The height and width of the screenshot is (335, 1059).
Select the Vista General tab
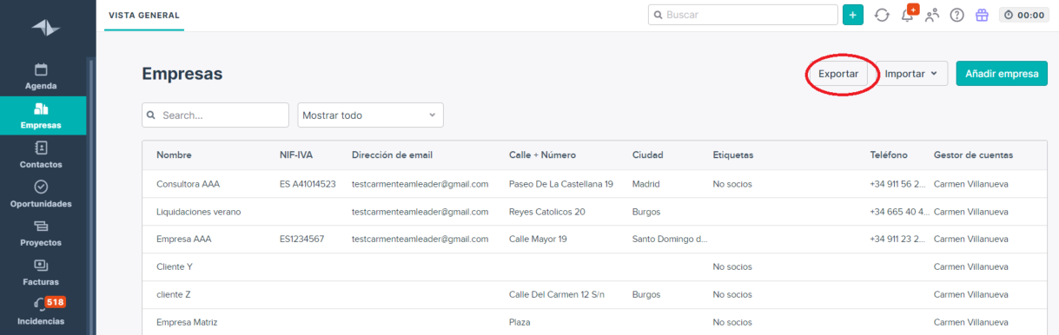click(144, 16)
